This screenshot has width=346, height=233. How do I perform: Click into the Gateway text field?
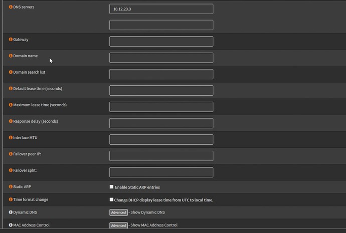(161, 41)
